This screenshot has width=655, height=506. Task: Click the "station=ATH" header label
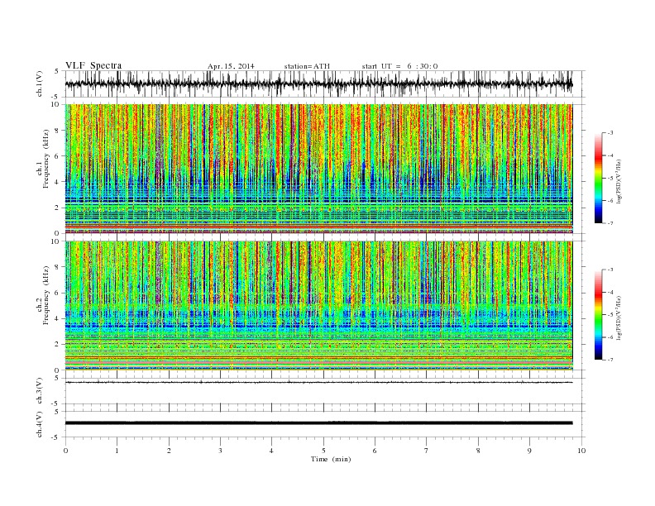307,66
